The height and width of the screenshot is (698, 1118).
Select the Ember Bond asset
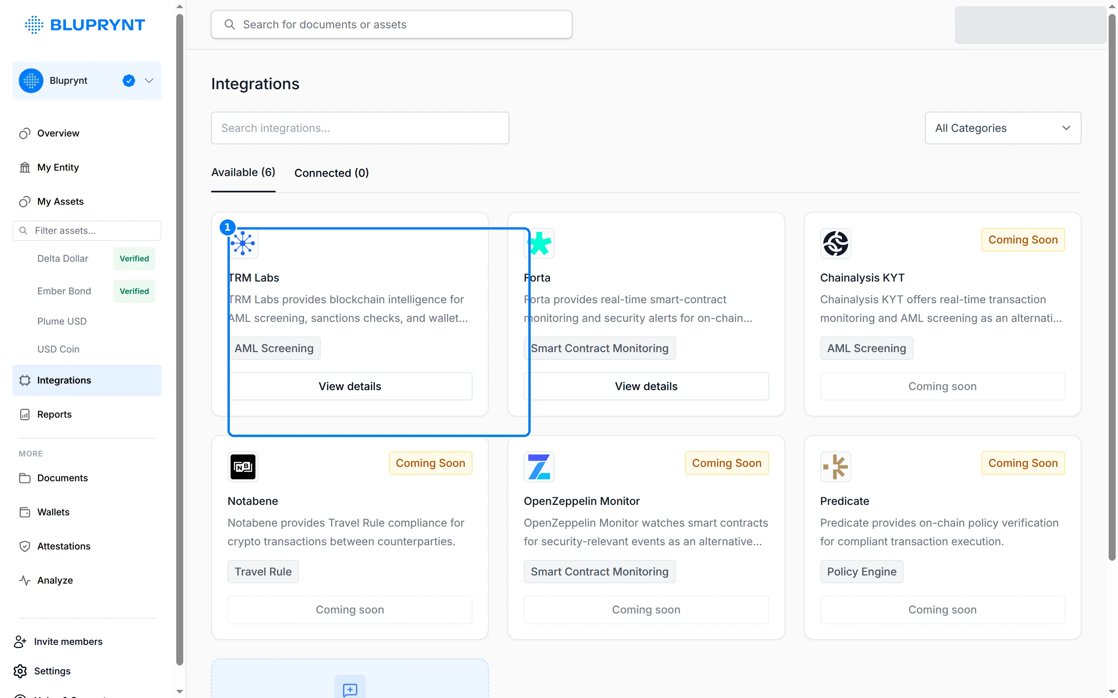coord(64,291)
